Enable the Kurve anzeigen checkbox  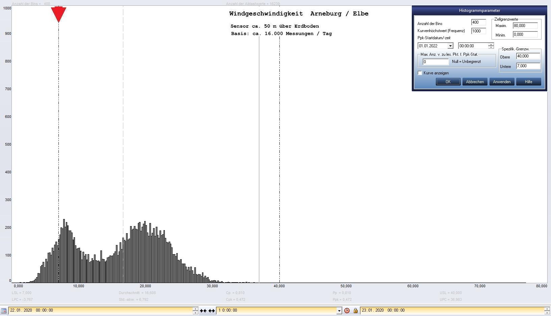420,73
